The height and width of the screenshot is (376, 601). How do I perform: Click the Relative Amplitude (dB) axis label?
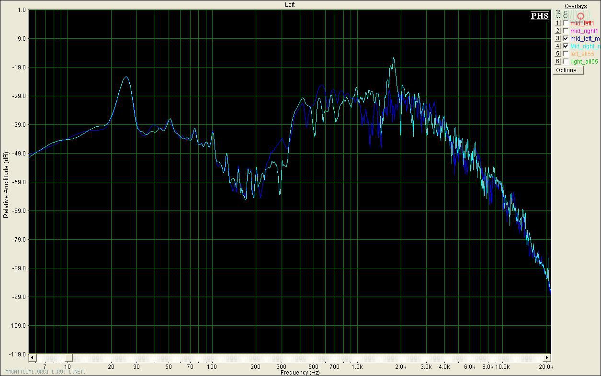click(x=6, y=185)
